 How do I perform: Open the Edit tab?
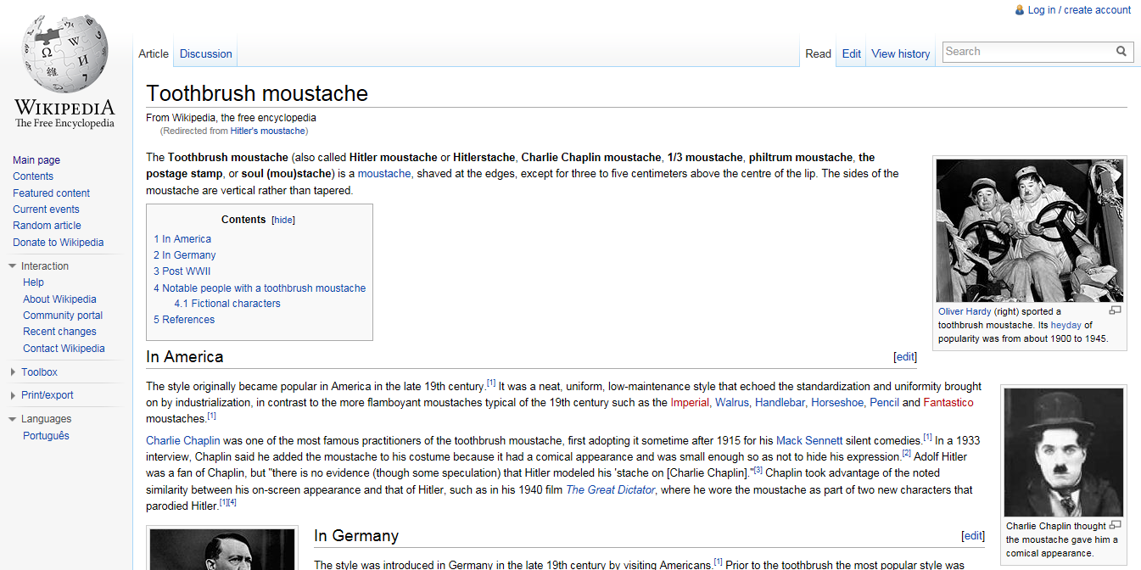pyautogui.click(x=852, y=53)
